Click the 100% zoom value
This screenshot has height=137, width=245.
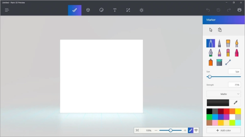[x=149, y=130]
